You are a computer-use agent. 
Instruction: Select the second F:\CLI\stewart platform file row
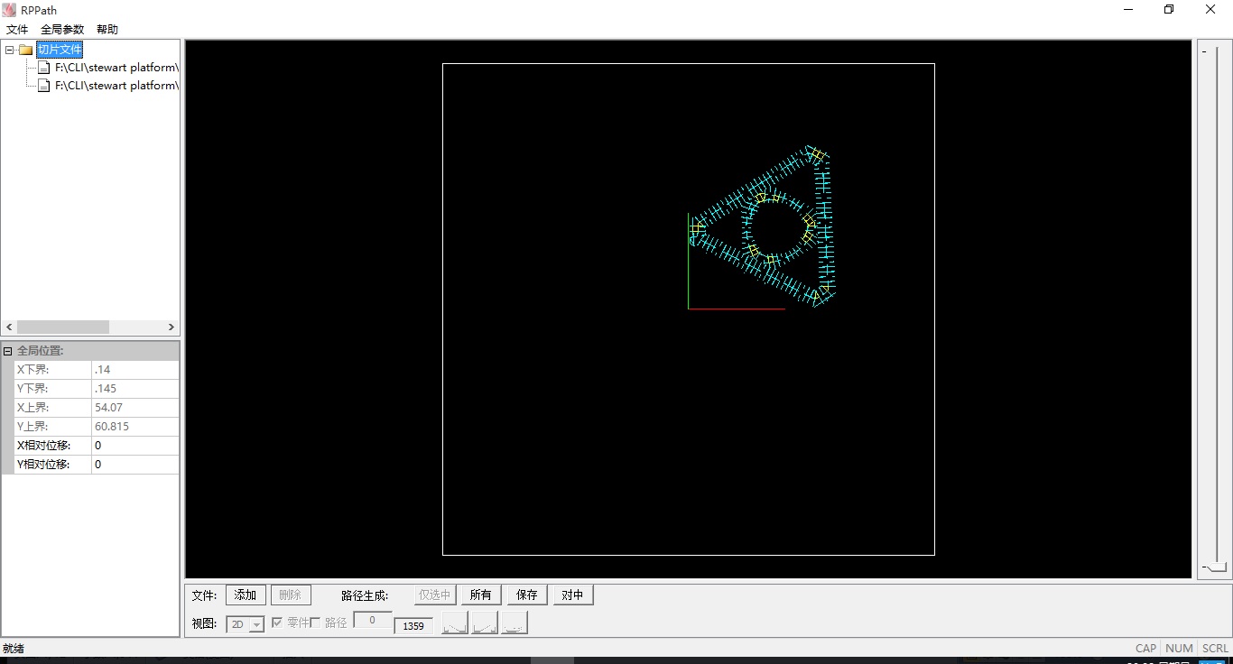pyautogui.click(x=116, y=86)
